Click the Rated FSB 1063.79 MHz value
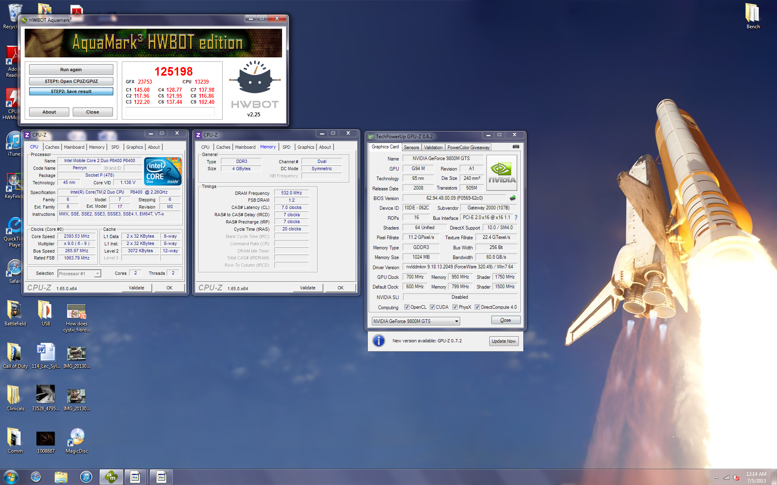777x485 pixels. coord(76,258)
